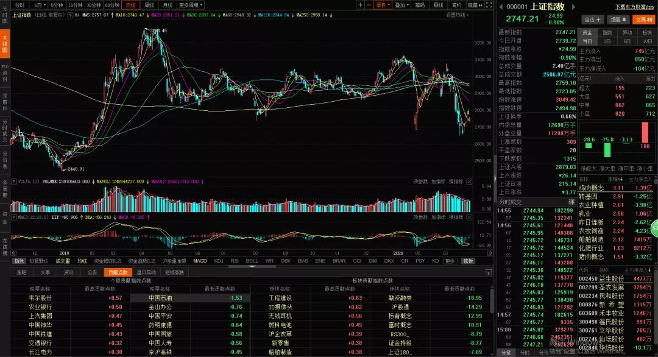Image resolution: width=658 pixels, height=357 pixels.
Task: Switch to the 周线 weekly chart tab
Action: (x=148, y=5)
